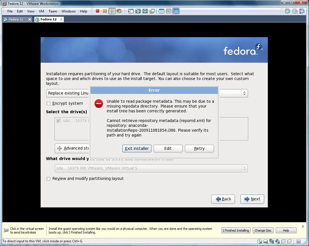Click the Unity mode icon with overlapping windows
This screenshot has width=309, height=246.
(x=152, y=11)
